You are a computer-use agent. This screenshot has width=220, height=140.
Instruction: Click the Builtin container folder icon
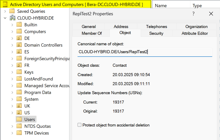(x=19, y=25)
